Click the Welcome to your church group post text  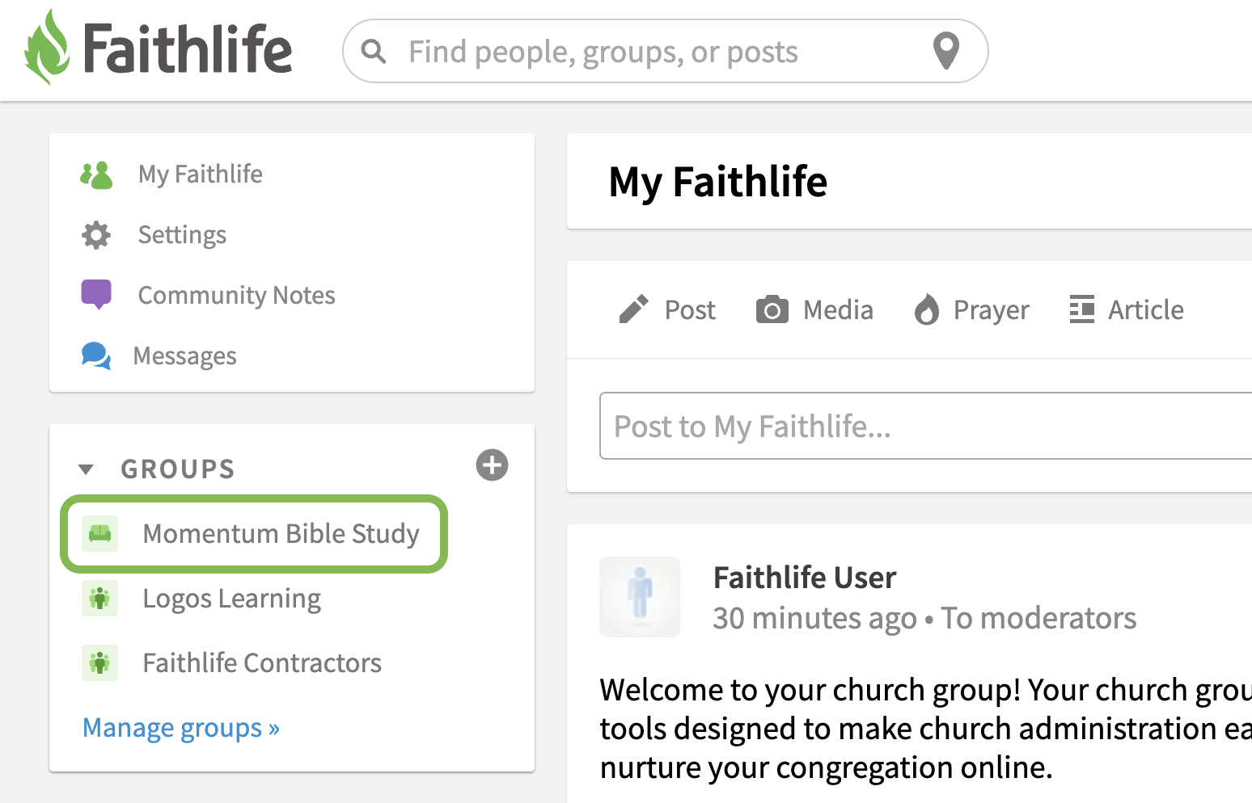[925, 729]
